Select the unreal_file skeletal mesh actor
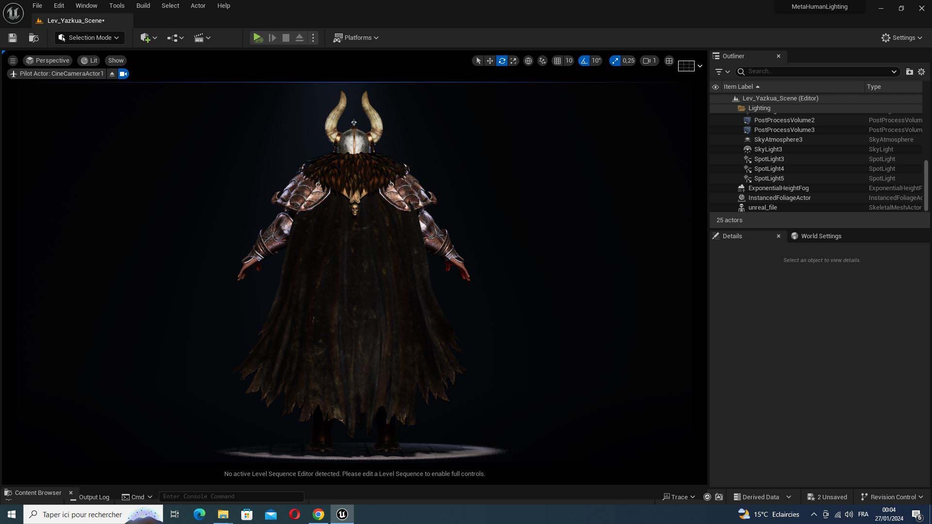The image size is (932, 524). tap(815, 208)
